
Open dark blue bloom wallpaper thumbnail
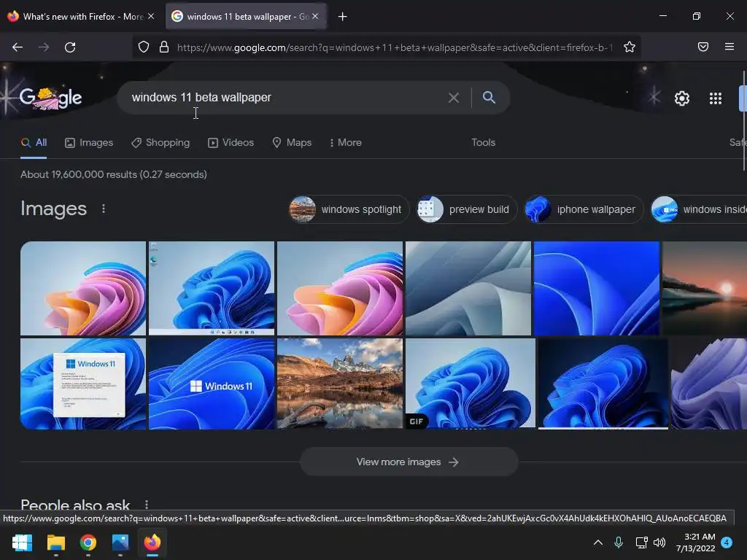coord(603,384)
